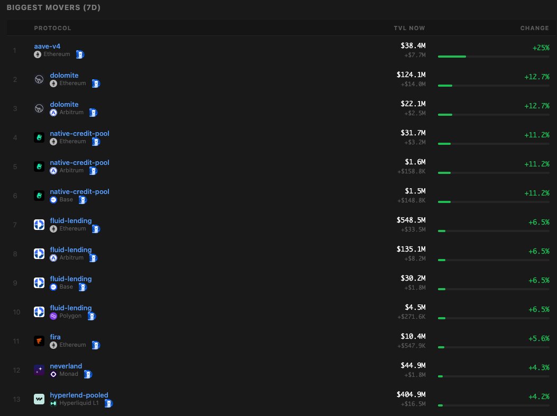The width and height of the screenshot is (557, 416).
Task: Click change bar in hyperlend-pooled row
Action: point(494,405)
